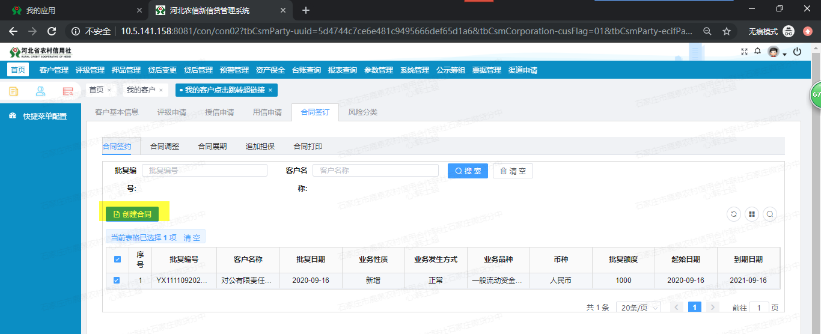Select page number 1 in pagination
The height and width of the screenshot is (334, 821).
point(695,307)
